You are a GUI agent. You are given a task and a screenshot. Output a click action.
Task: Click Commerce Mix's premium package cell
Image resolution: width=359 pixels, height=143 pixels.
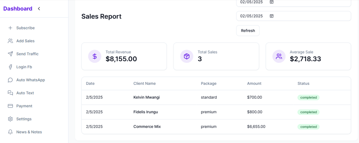[208, 126]
